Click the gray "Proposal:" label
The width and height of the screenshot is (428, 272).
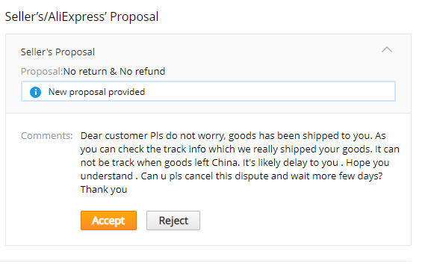click(x=42, y=72)
